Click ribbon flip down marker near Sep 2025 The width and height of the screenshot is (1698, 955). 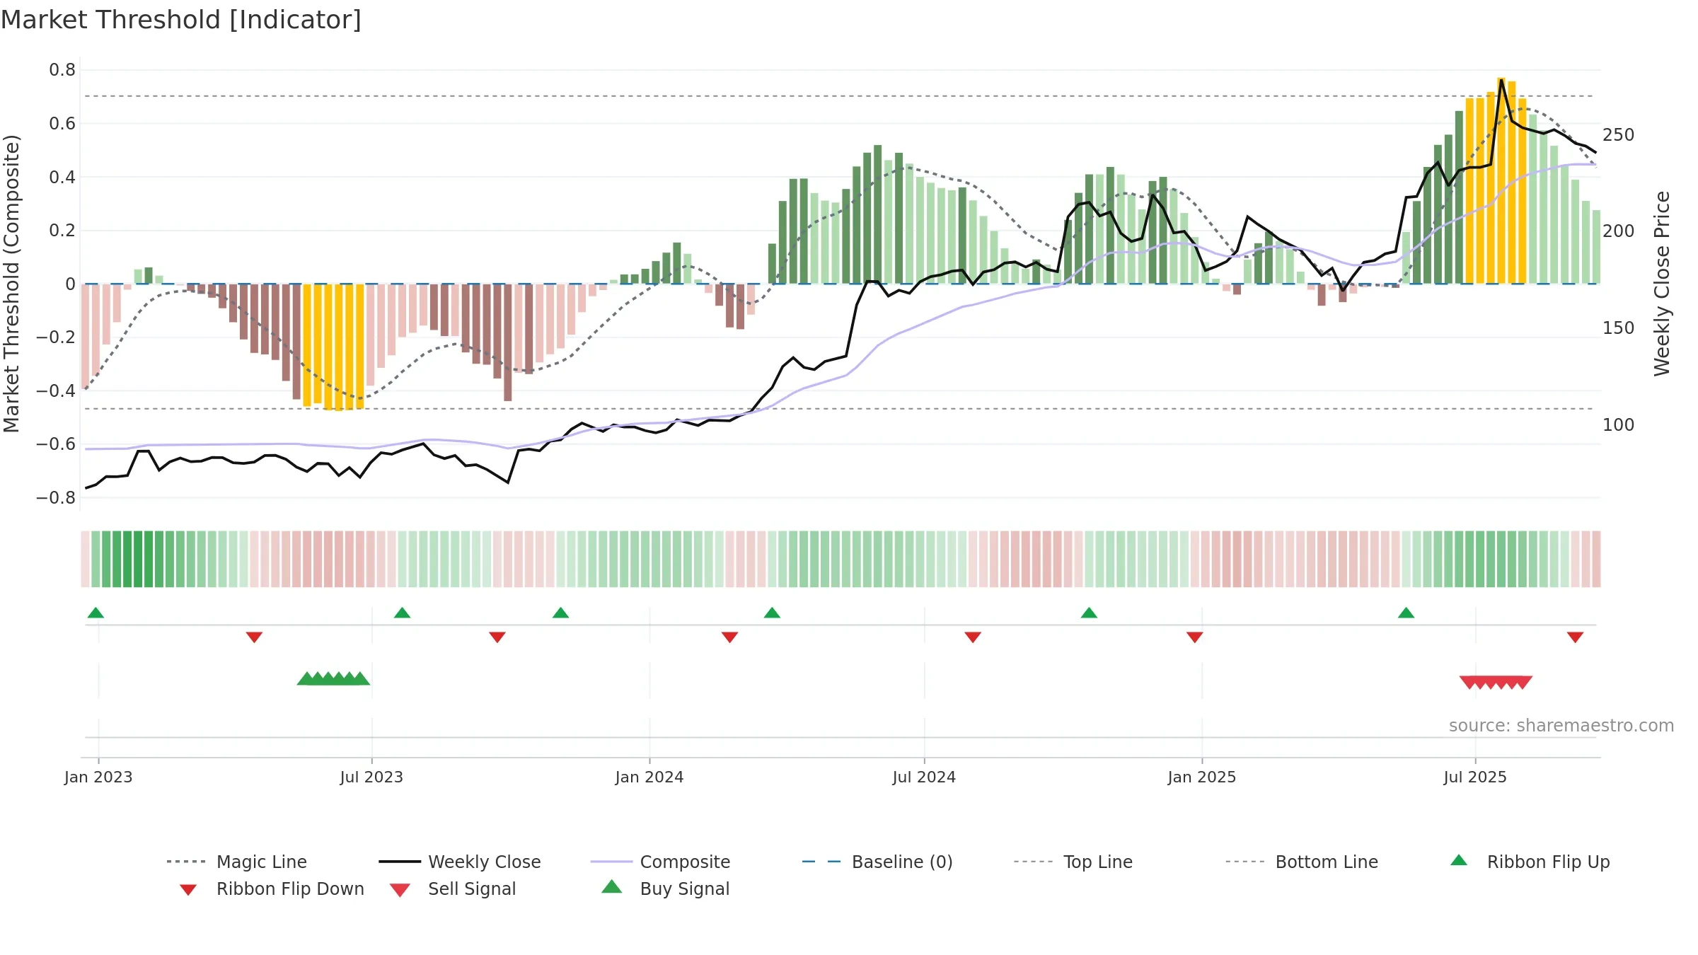(x=1575, y=637)
